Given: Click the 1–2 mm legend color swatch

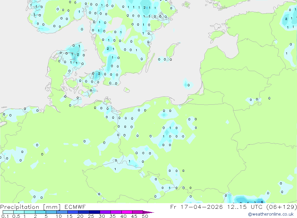Looking at the screenshot, I should [x=30, y=212].
